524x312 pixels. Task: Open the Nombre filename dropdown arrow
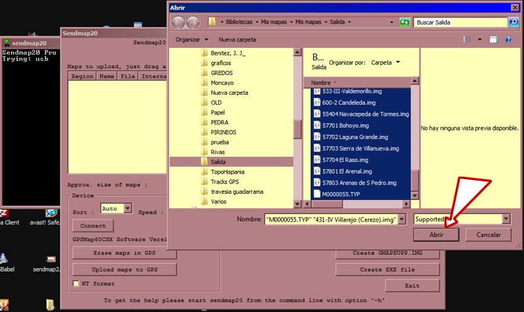(x=402, y=219)
